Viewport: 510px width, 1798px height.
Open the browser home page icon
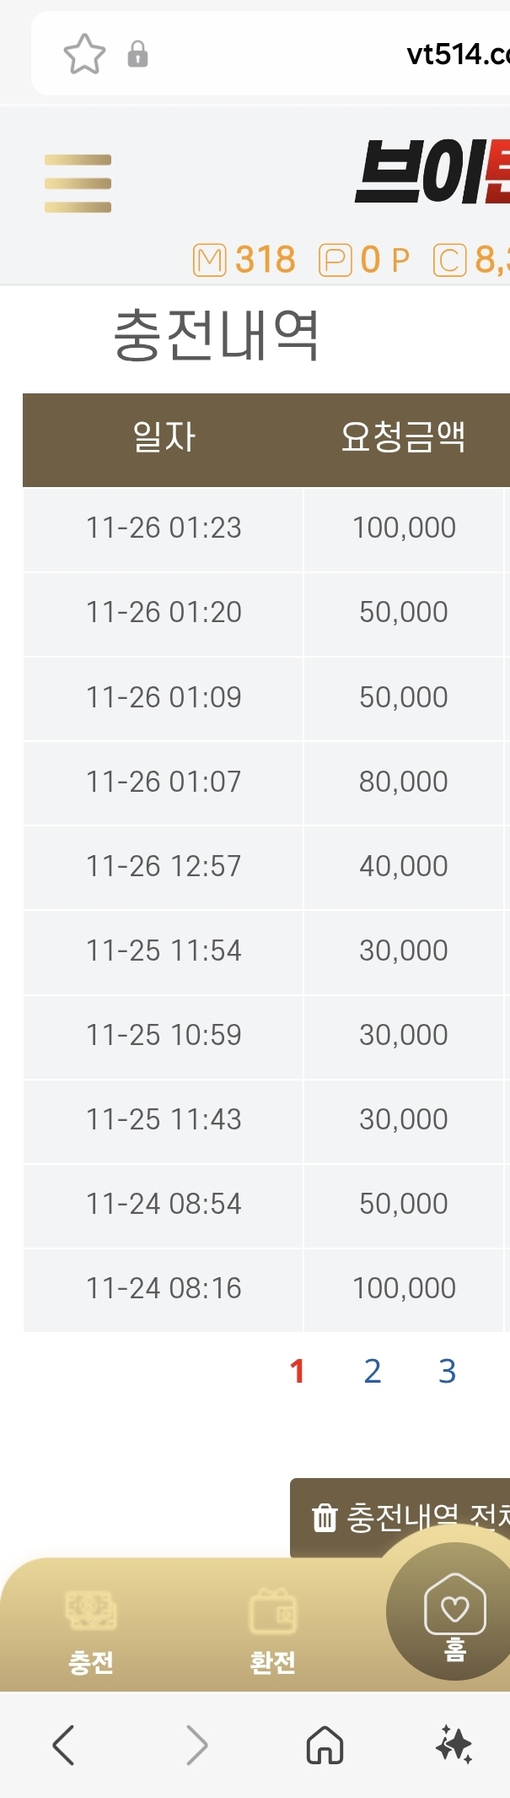coord(325,1744)
